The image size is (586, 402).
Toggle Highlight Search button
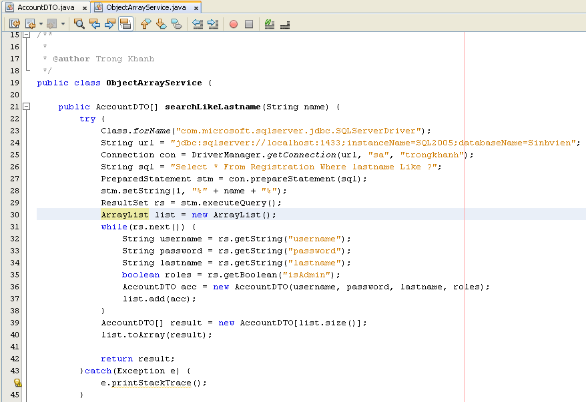click(125, 24)
